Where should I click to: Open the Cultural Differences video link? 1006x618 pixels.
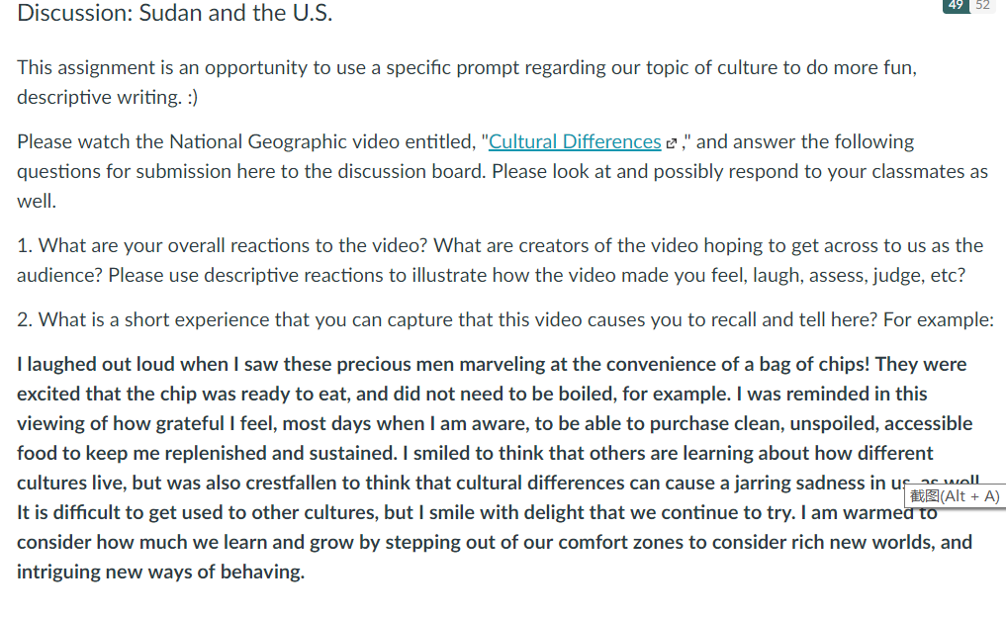[574, 141]
